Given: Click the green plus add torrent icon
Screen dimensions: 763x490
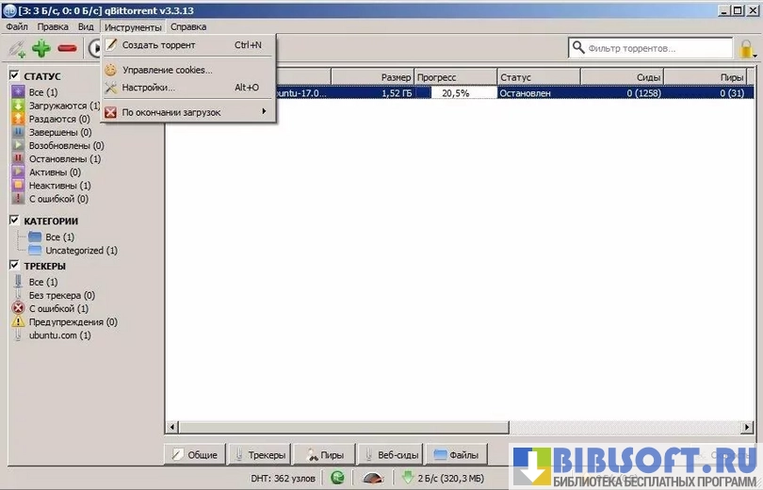Looking at the screenshot, I should click(x=41, y=48).
